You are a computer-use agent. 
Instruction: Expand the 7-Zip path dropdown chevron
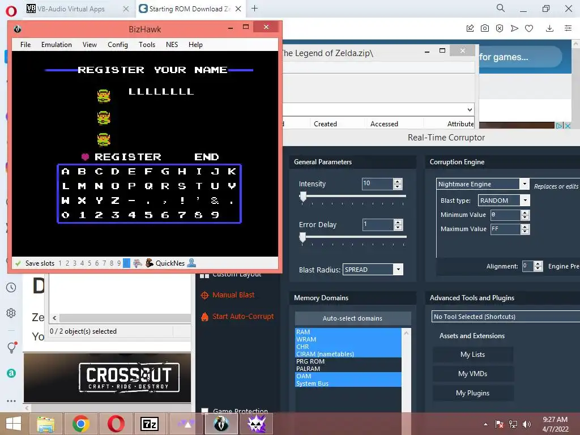(x=470, y=109)
